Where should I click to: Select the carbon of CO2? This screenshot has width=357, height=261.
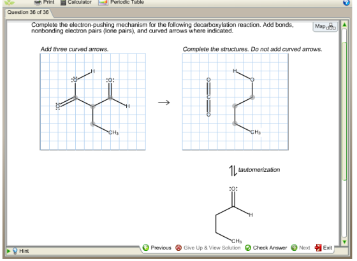[208, 97]
